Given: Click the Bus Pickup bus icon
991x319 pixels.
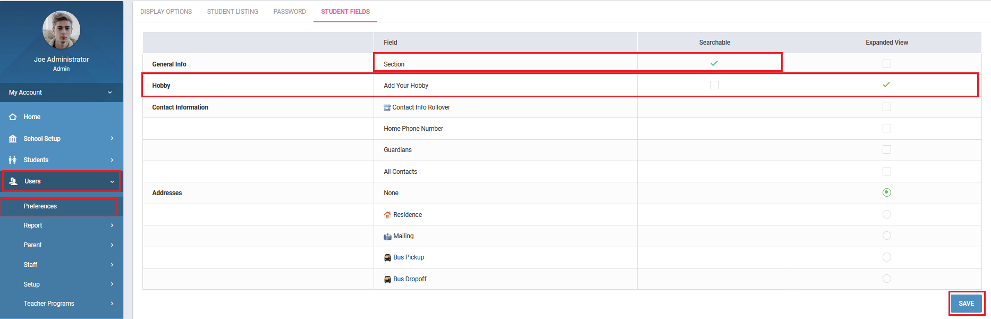Looking at the screenshot, I should click(x=387, y=258).
